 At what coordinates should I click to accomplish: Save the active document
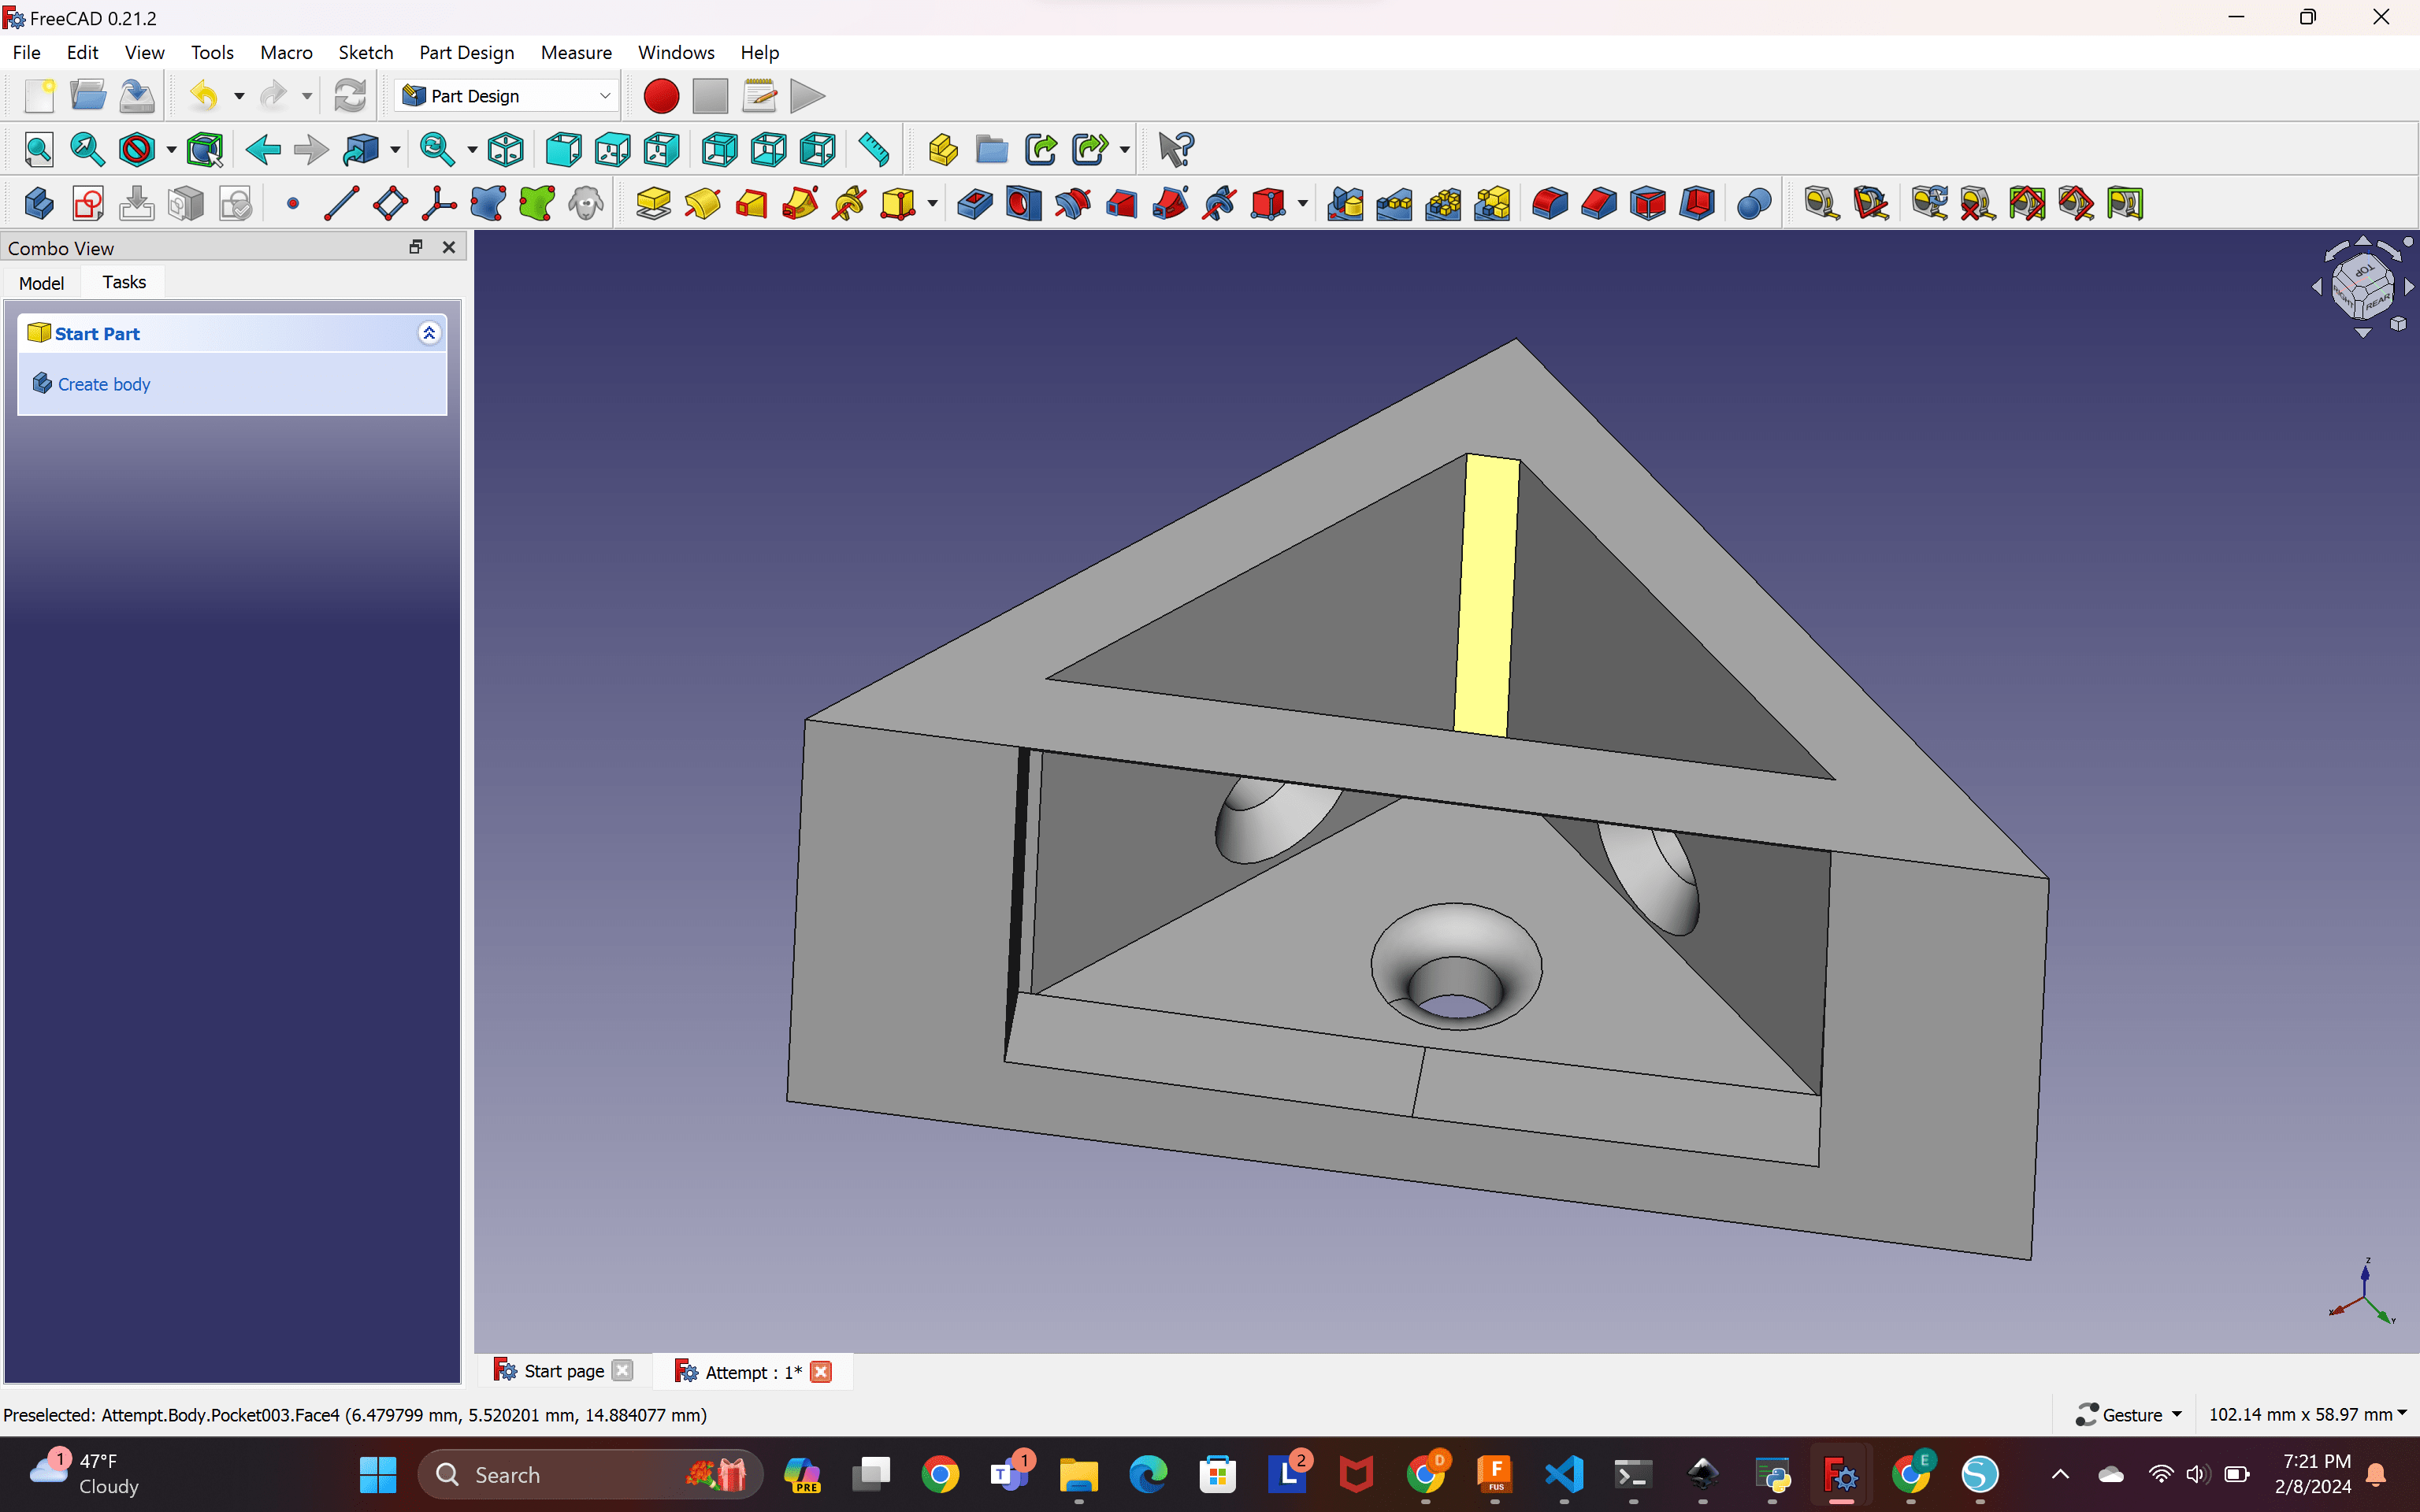pyautogui.click(x=137, y=96)
